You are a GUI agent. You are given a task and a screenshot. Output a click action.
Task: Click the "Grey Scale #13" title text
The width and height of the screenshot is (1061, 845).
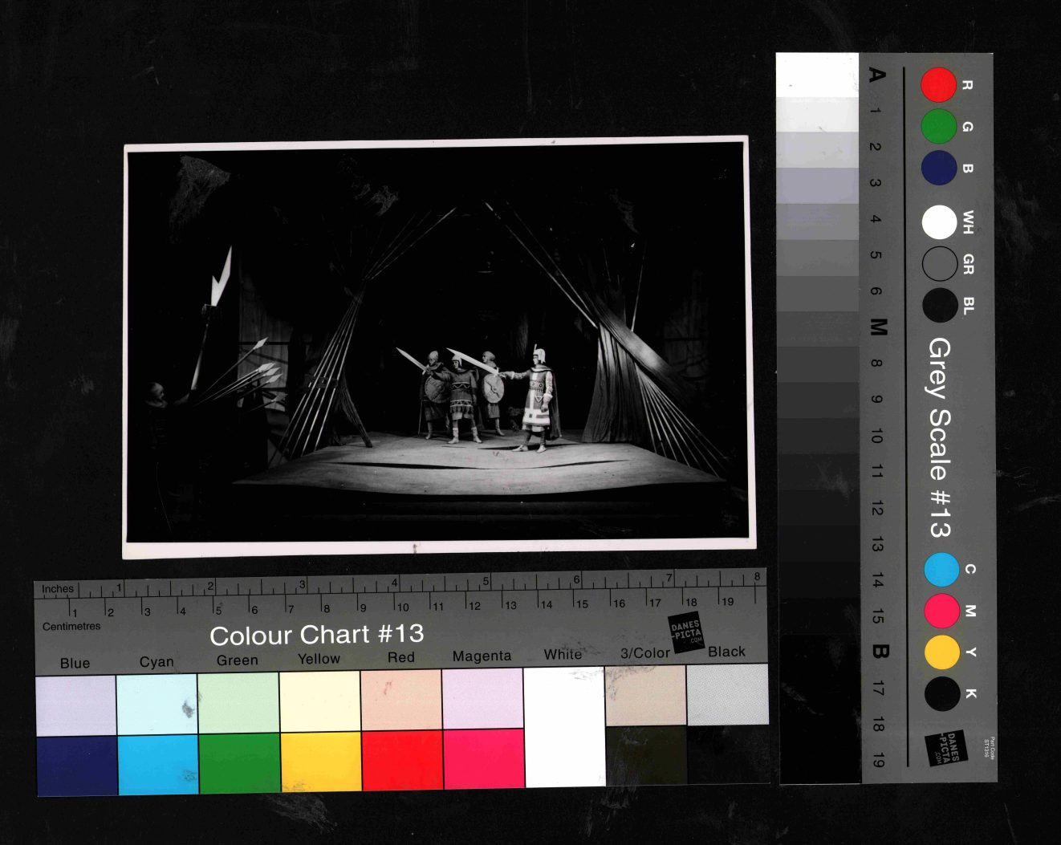(x=939, y=437)
